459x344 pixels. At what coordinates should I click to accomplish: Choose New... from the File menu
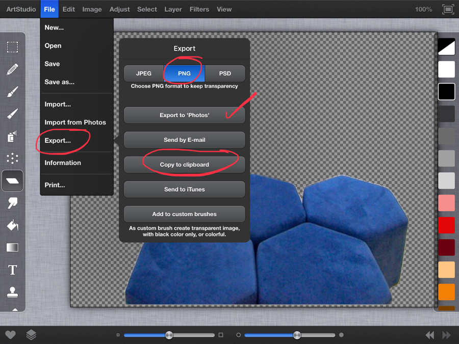click(x=76, y=28)
